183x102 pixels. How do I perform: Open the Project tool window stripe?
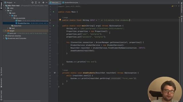coord(1,5)
